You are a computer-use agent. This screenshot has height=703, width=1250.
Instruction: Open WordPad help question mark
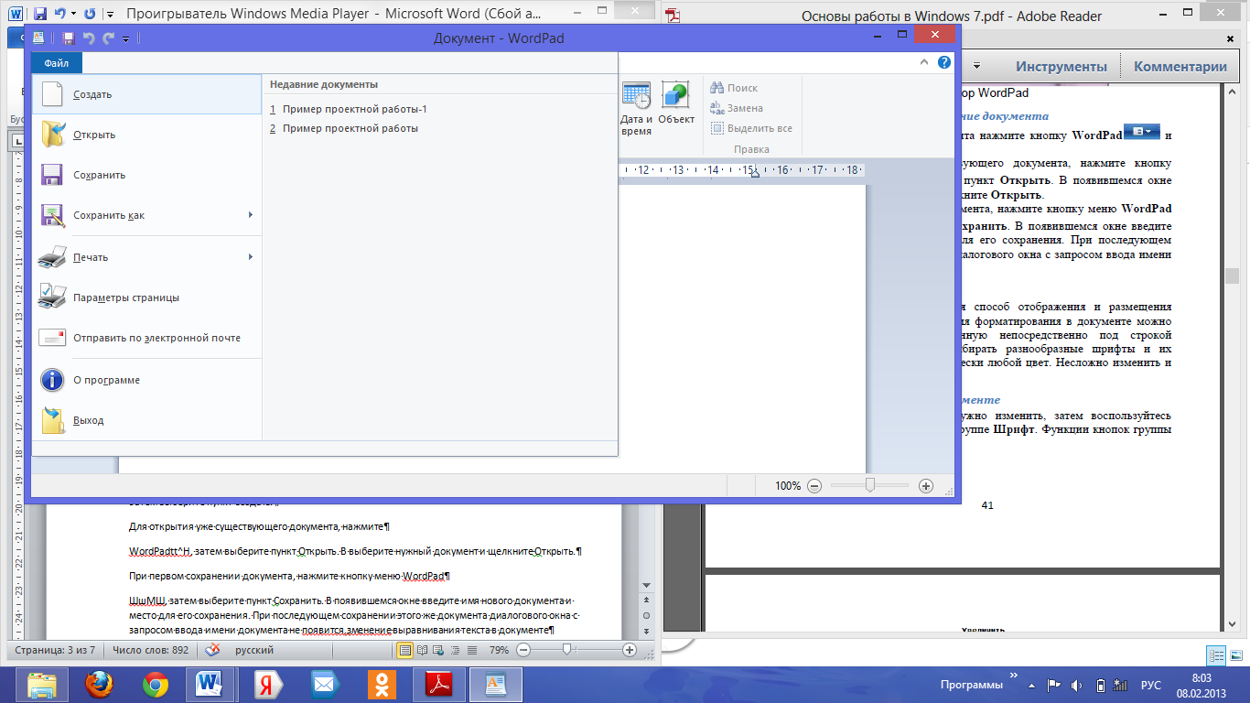tap(944, 63)
